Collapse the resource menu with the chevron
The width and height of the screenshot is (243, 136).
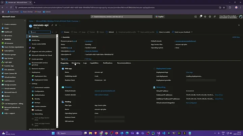pyautogui.click(x=56, y=32)
